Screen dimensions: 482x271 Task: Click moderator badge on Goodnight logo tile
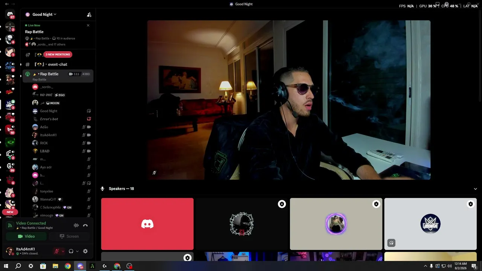[x=470, y=204]
